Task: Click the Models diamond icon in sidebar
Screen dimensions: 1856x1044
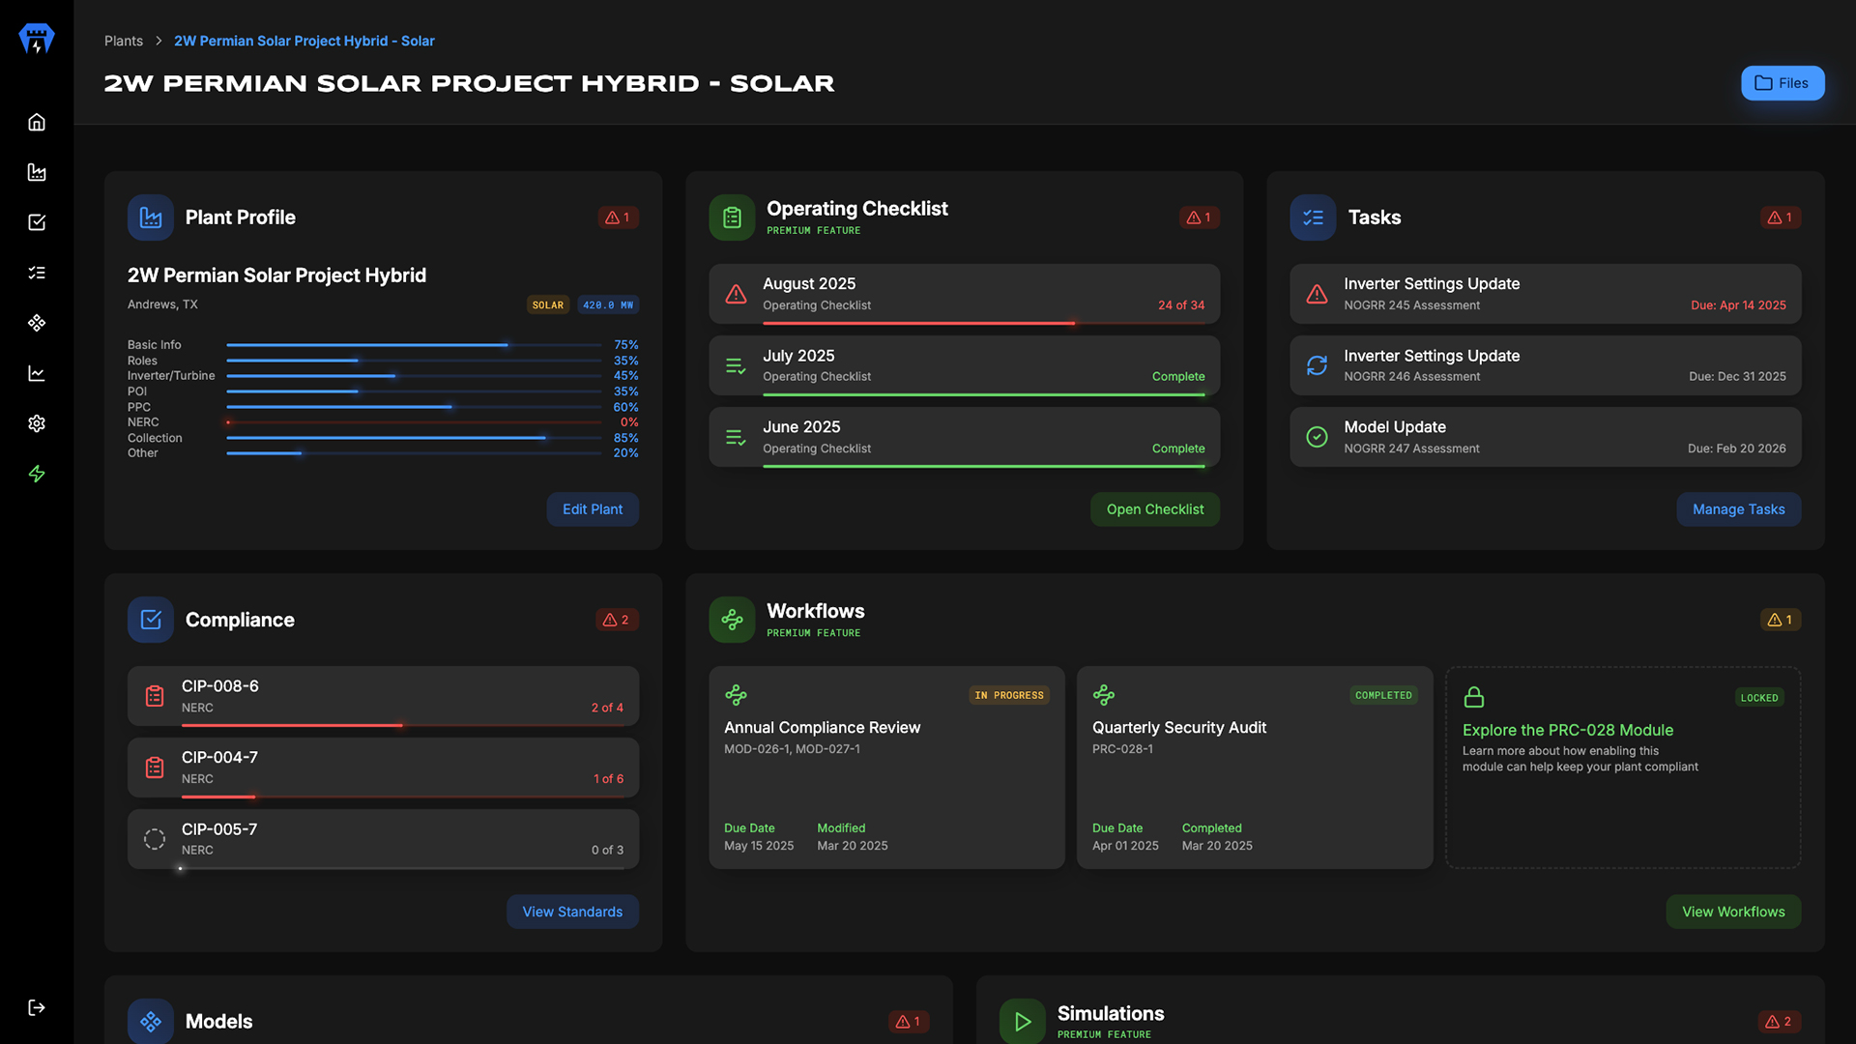Action: [37, 323]
